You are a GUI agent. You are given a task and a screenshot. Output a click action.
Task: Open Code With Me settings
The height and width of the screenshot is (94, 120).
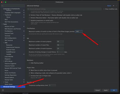pyautogui.click(x=9, y=57)
